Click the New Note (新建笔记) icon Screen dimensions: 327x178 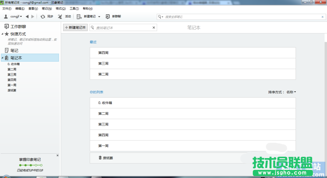coord(79,17)
